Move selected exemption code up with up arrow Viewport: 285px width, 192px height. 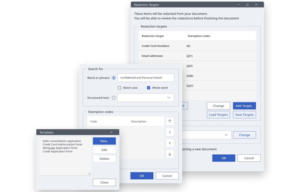pyautogui.click(x=170, y=121)
